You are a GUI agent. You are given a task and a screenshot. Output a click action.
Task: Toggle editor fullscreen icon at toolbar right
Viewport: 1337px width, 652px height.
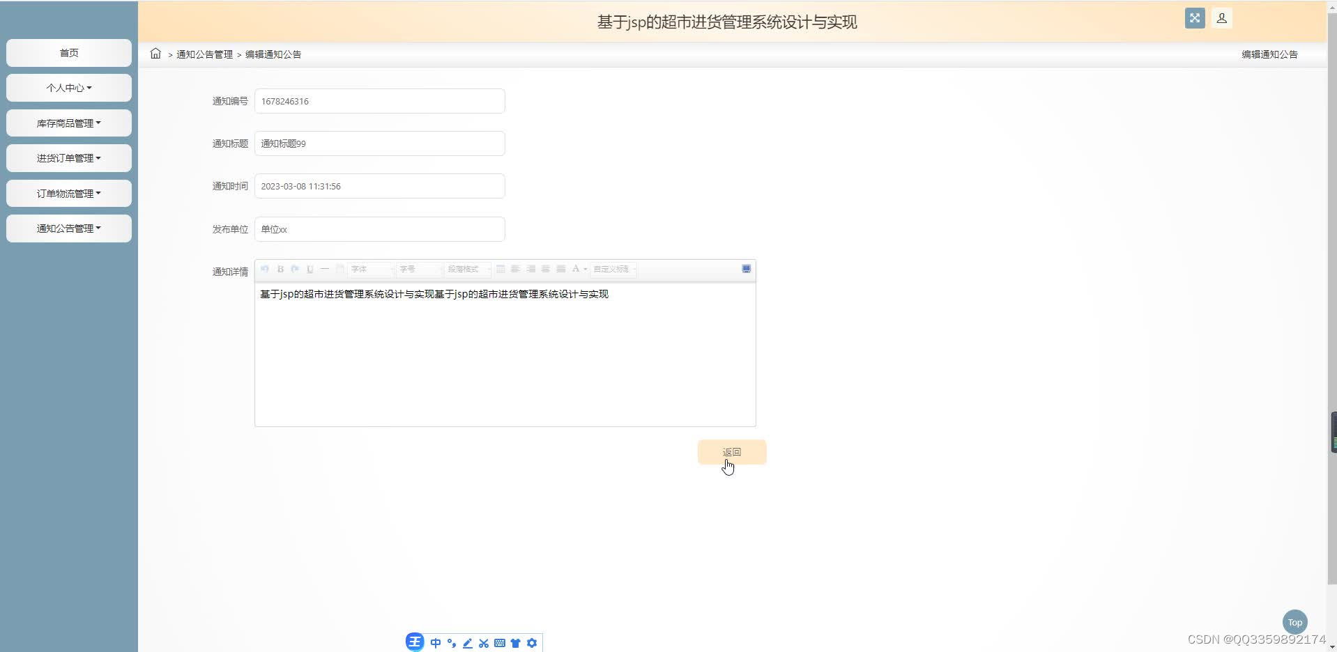(x=746, y=269)
